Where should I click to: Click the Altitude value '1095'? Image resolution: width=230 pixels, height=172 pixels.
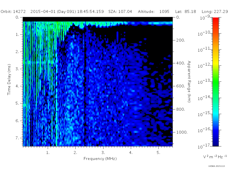(x=164, y=11)
